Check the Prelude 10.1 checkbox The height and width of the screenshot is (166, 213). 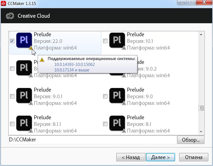point(105,41)
